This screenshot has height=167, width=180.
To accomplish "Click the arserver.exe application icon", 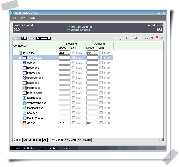I will click(25, 78).
